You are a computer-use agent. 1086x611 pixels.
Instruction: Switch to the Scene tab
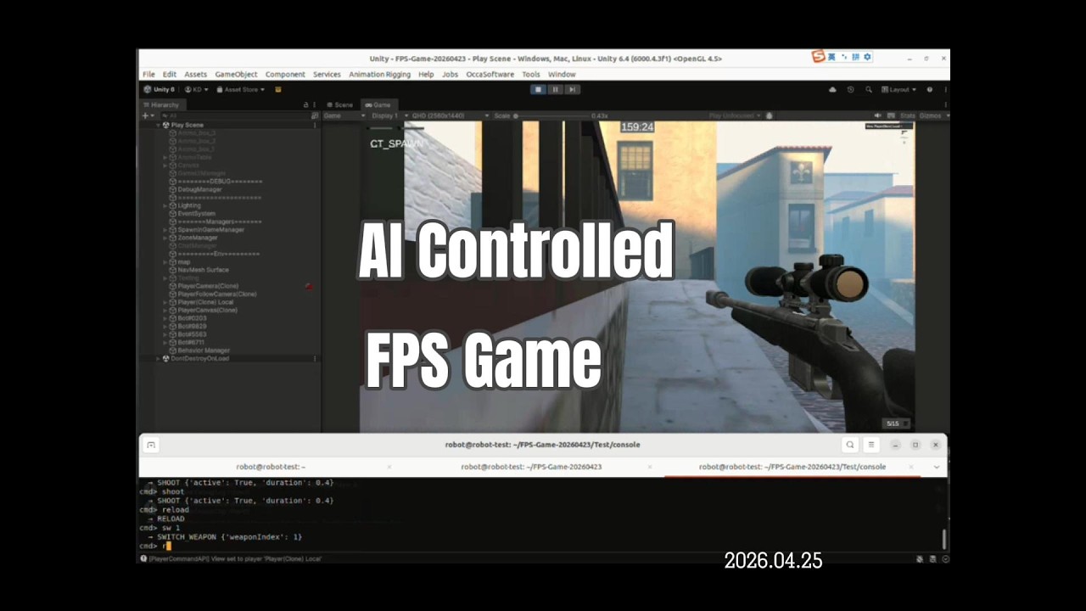(x=340, y=104)
